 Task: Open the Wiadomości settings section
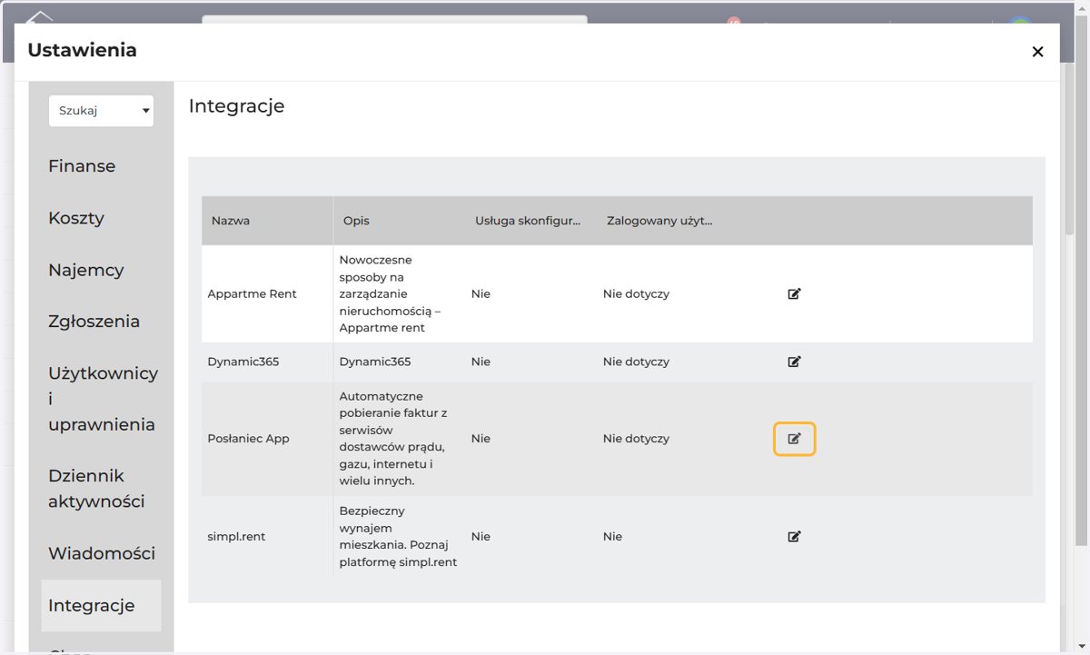[x=101, y=553]
